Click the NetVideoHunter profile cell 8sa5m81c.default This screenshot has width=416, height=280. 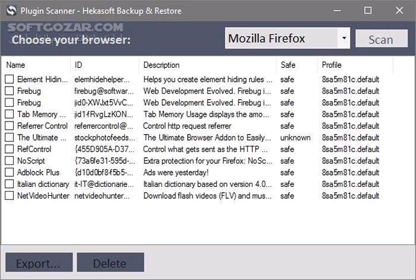[x=351, y=196]
